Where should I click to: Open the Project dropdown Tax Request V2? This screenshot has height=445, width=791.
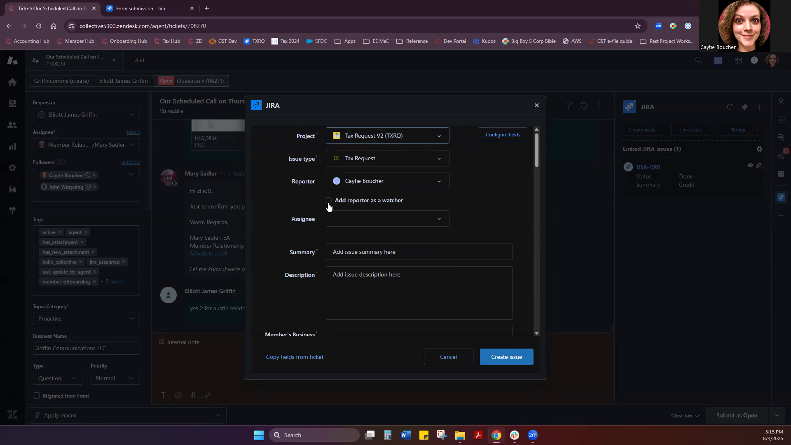[387, 136]
